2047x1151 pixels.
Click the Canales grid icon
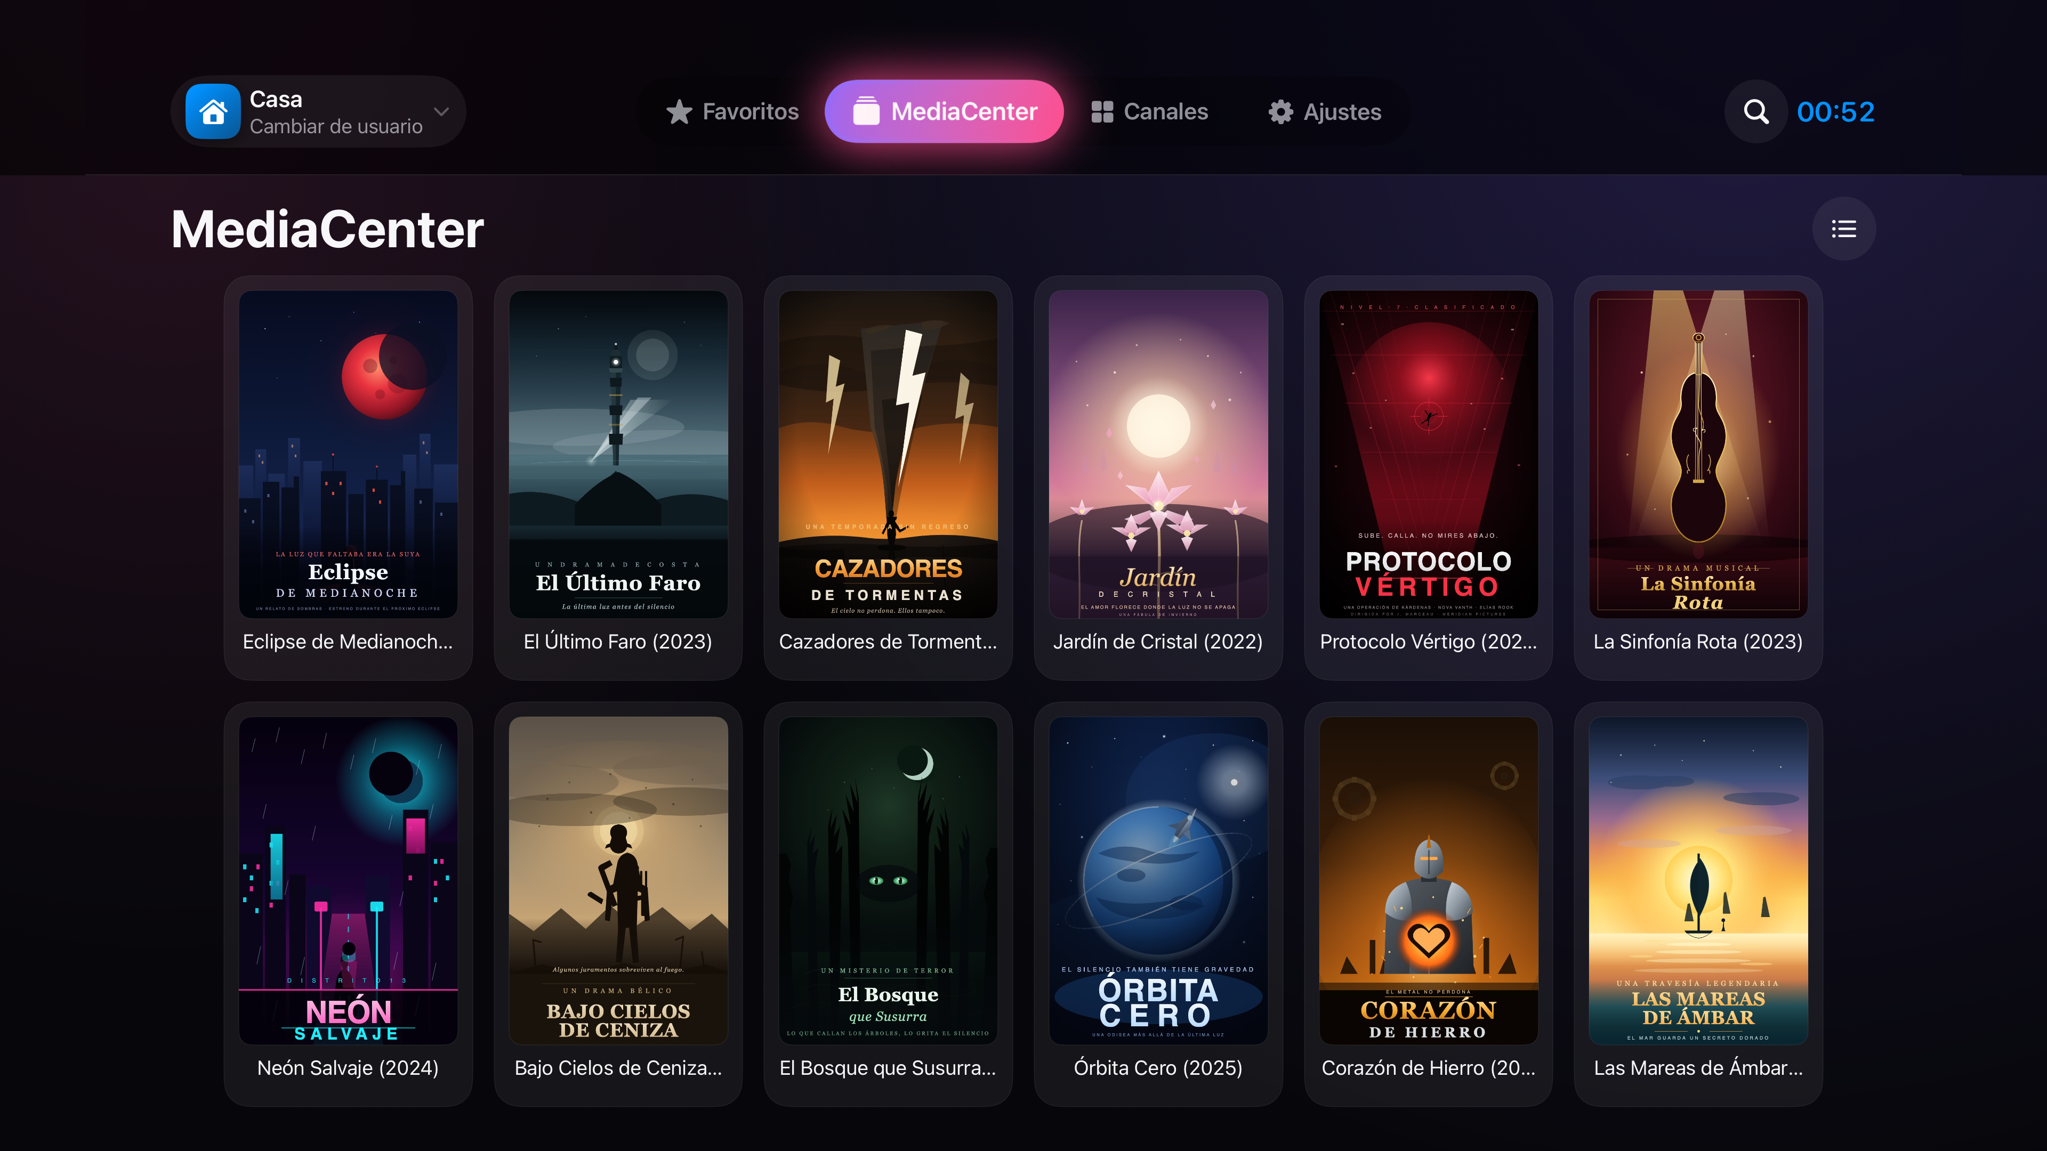(x=1102, y=111)
